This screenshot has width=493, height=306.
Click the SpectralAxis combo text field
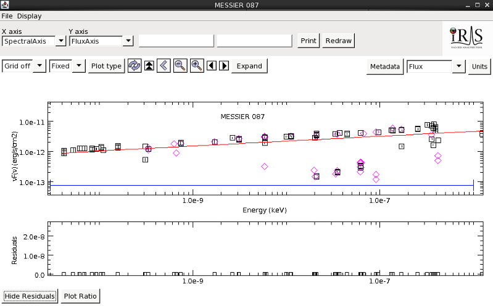pyautogui.click(x=28, y=41)
